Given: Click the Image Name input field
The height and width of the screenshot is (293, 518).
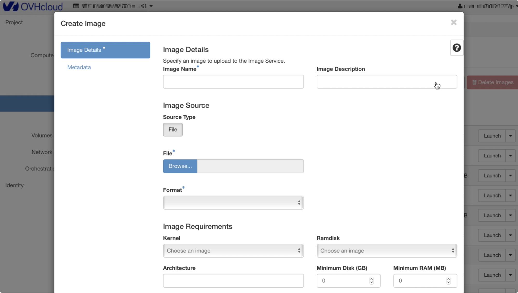Looking at the screenshot, I should click(233, 82).
